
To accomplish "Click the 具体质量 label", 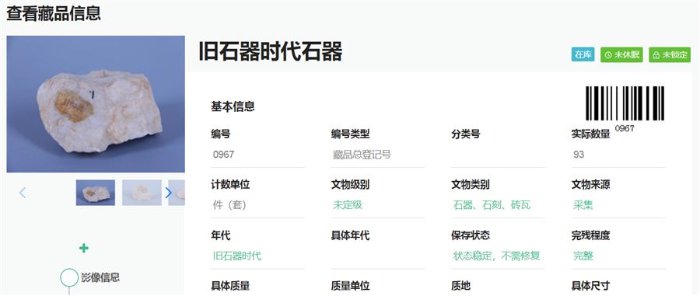I will pos(230,285).
